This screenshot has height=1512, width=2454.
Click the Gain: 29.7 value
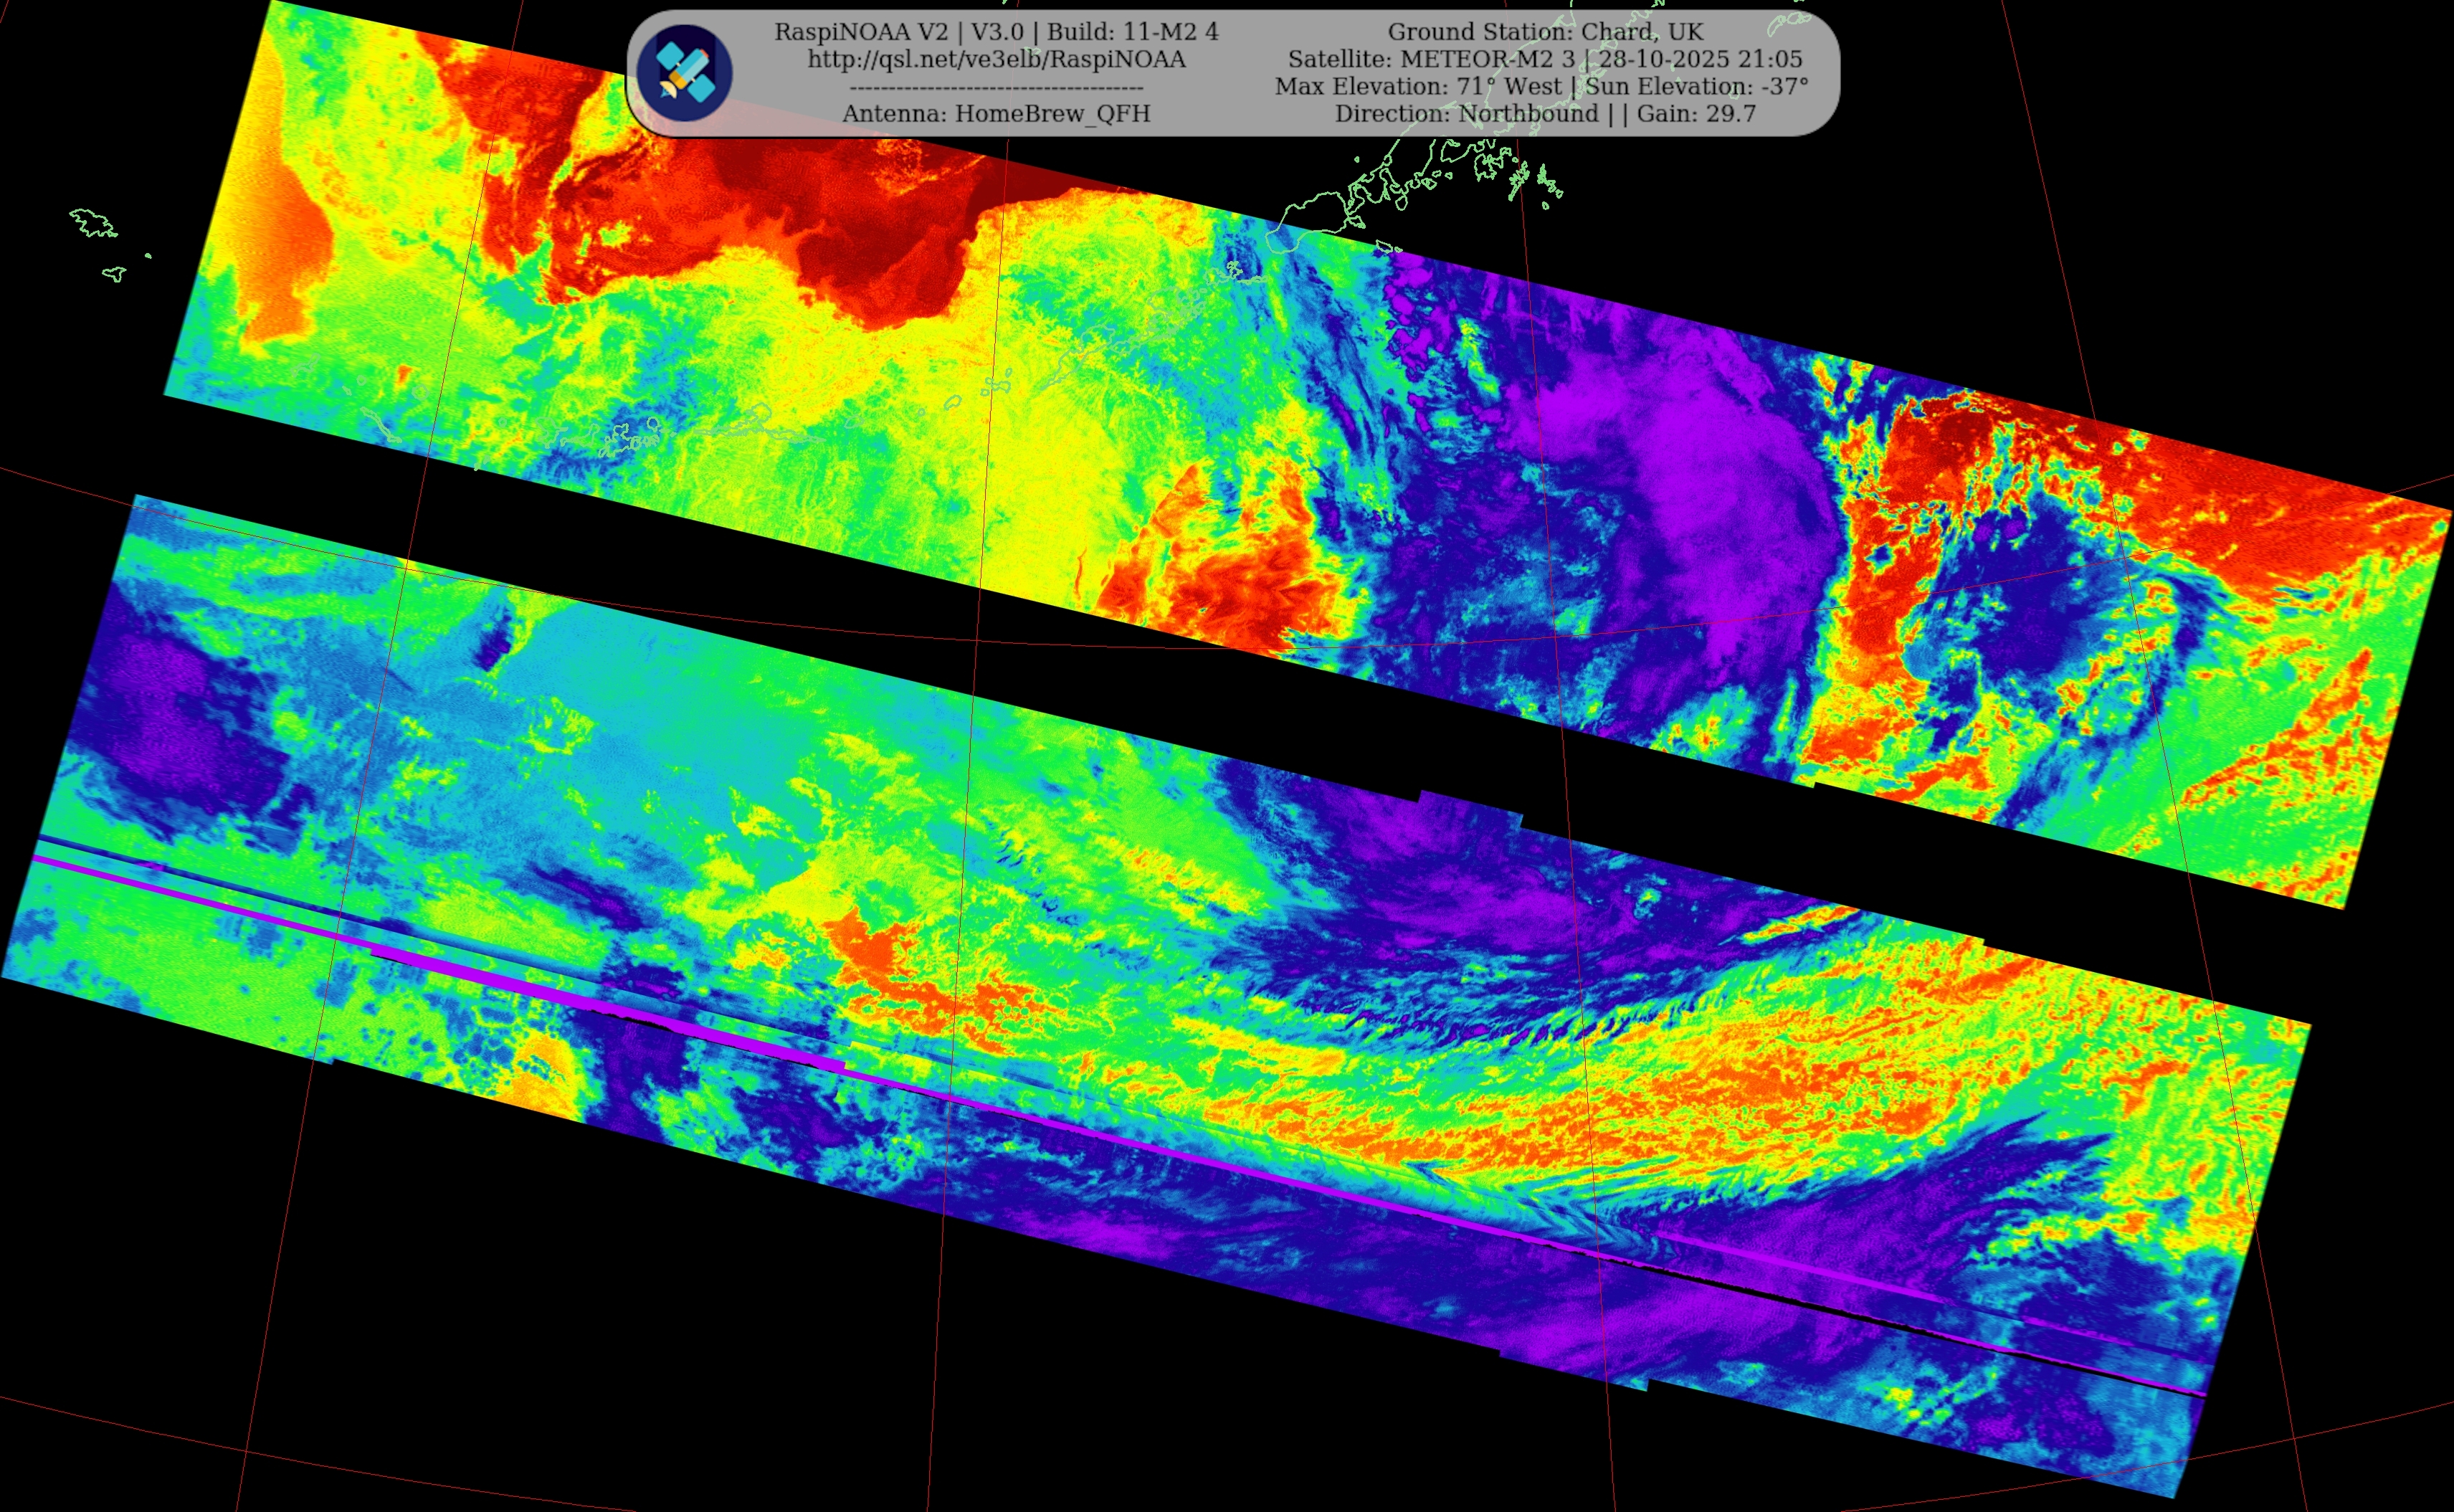pyautogui.click(x=1696, y=114)
